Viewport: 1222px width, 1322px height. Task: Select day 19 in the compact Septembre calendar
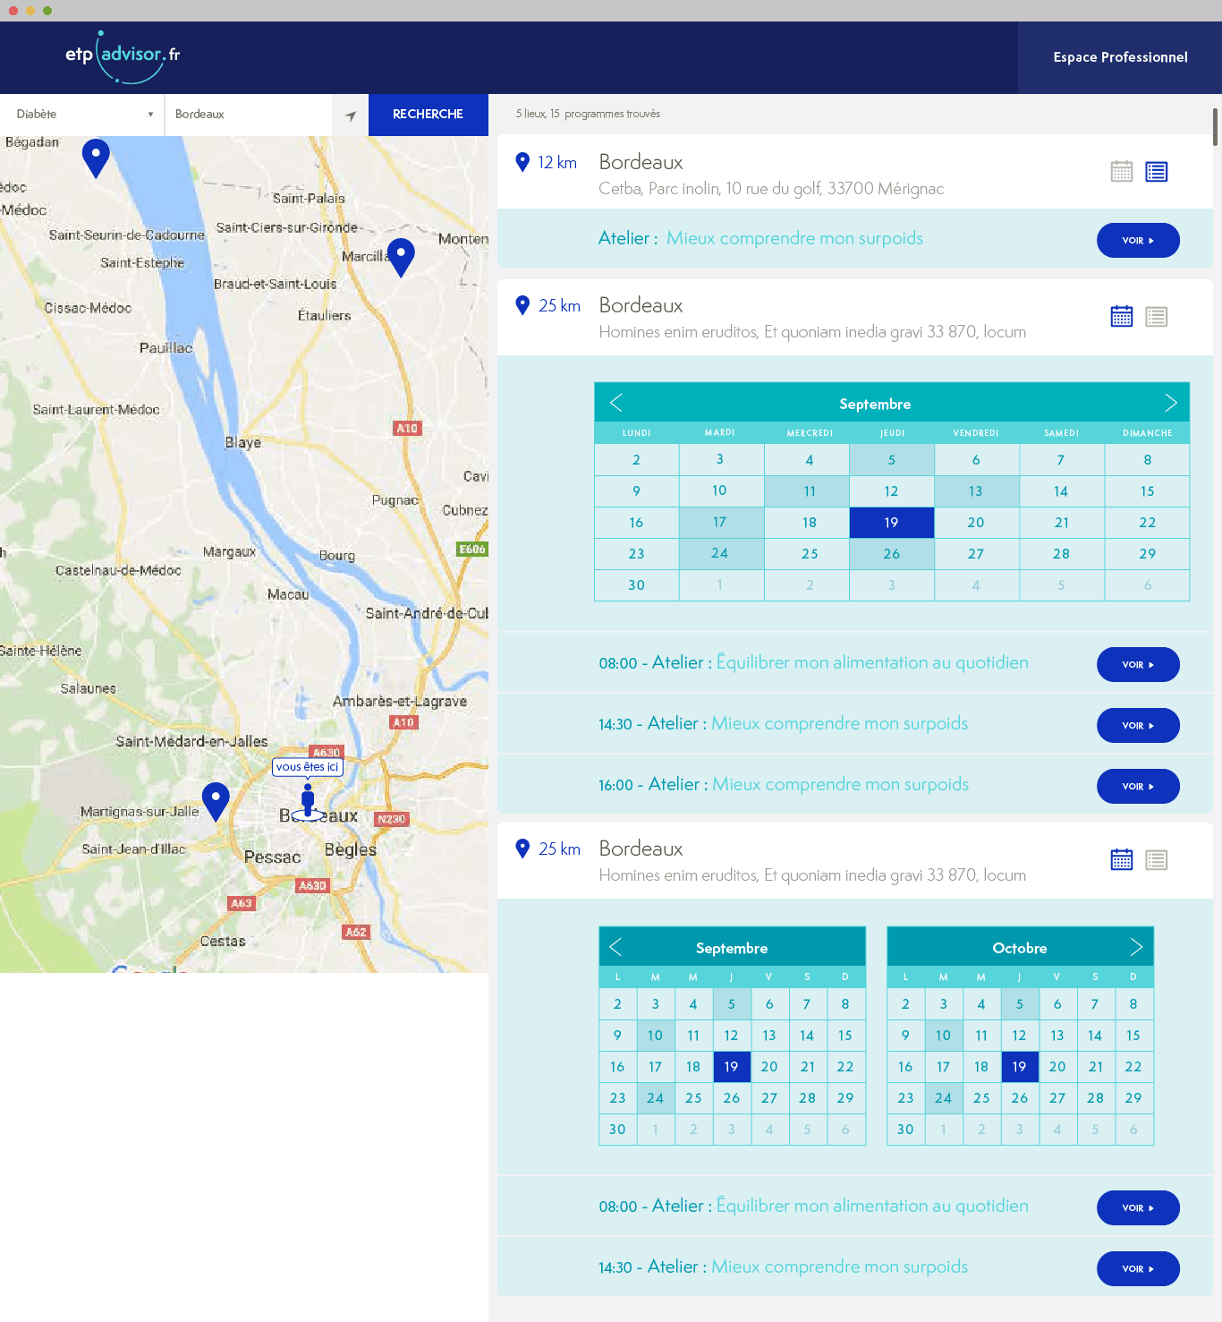(732, 1067)
